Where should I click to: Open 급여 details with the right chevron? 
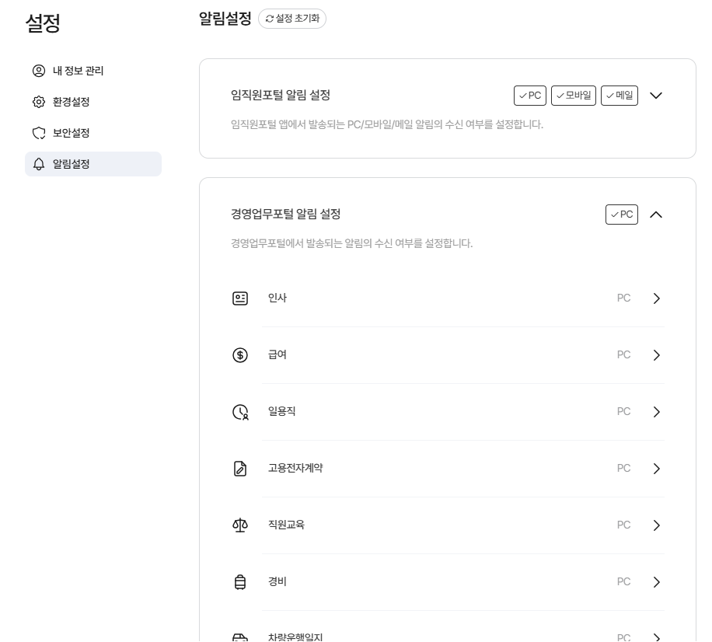(657, 355)
